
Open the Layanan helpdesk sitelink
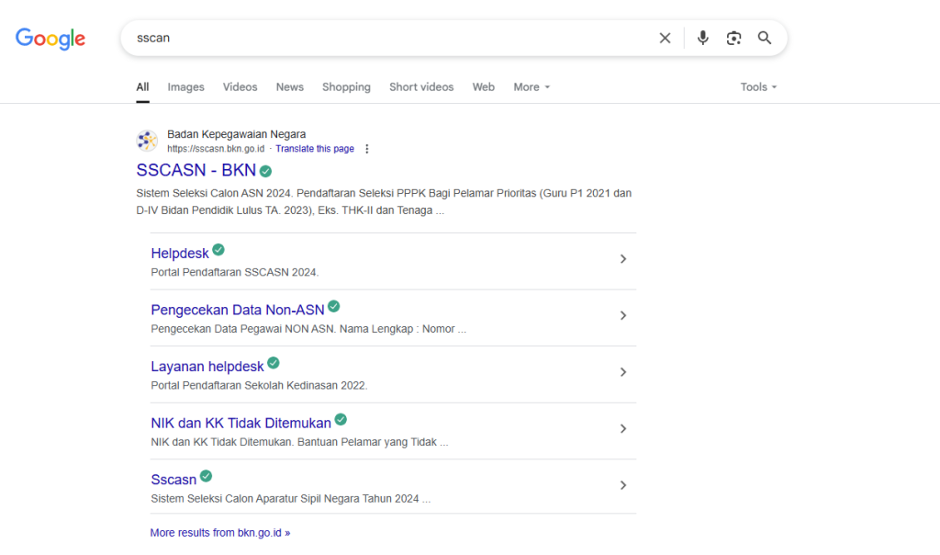(207, 367)
